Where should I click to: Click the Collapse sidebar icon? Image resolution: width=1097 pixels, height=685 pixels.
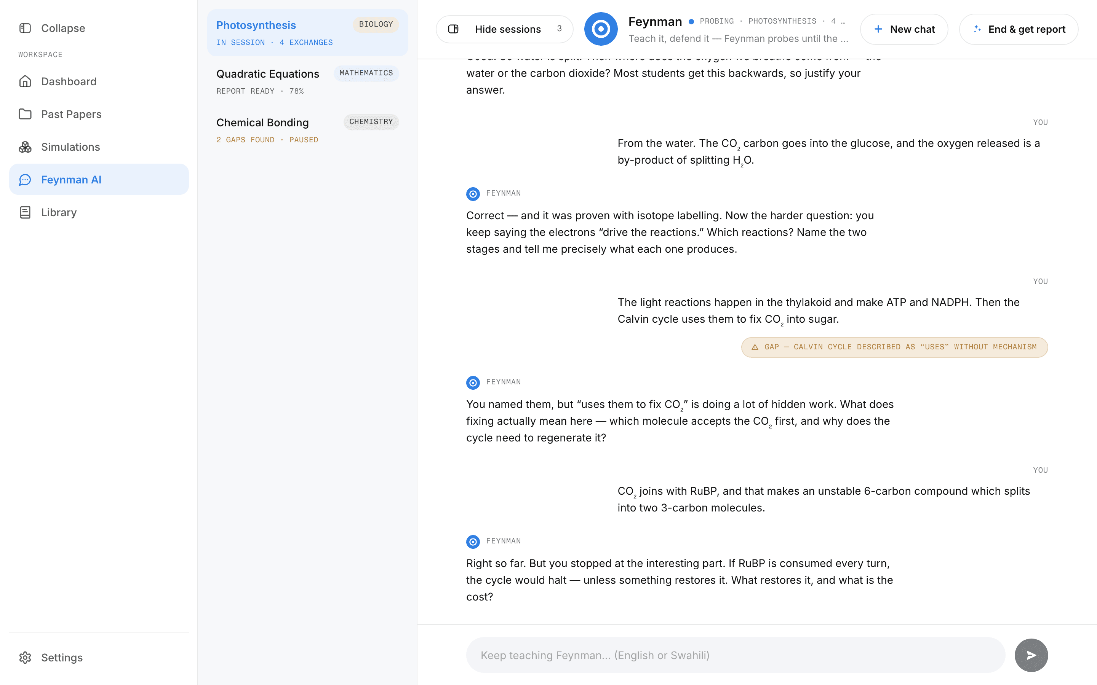(25, 28)
